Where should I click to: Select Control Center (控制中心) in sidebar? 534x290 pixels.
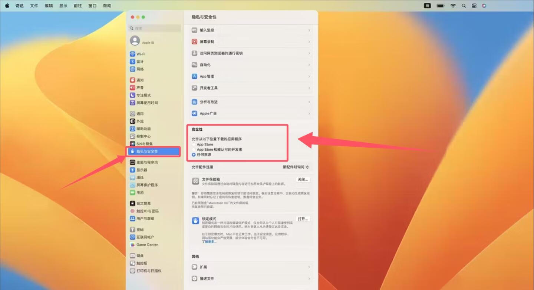click(143, 136)
